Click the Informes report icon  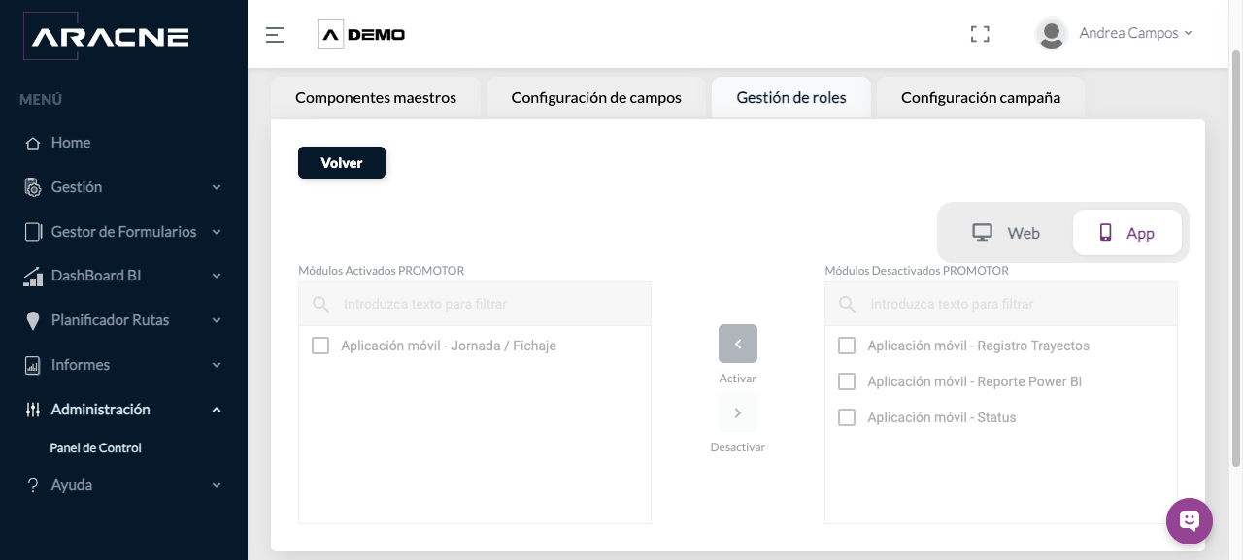coord(33,365)
